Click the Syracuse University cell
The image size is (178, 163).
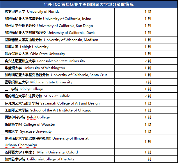click(57, 131)
